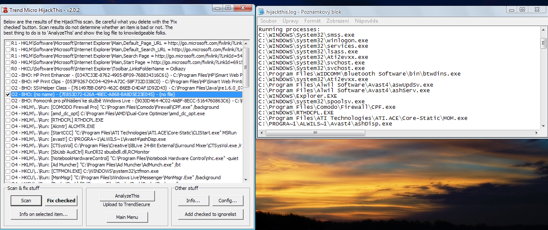
Task: Check the amd_dc_opt startup entry checkbox
Action: point(8,114)
